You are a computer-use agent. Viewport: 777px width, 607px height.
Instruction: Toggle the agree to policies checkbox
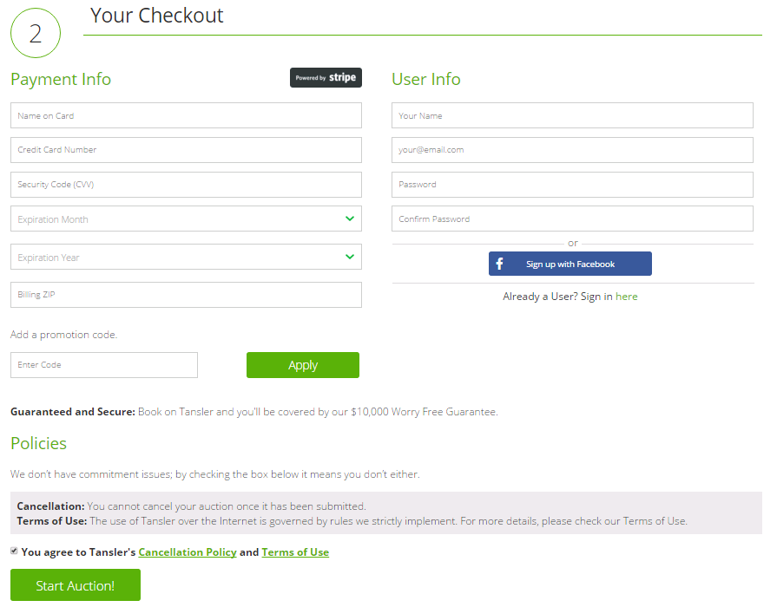(14, 551)
